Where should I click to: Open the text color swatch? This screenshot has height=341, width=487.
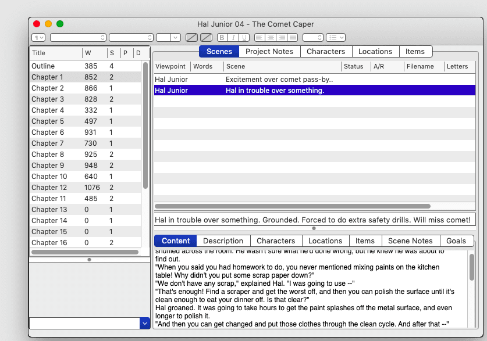point(191,37)
